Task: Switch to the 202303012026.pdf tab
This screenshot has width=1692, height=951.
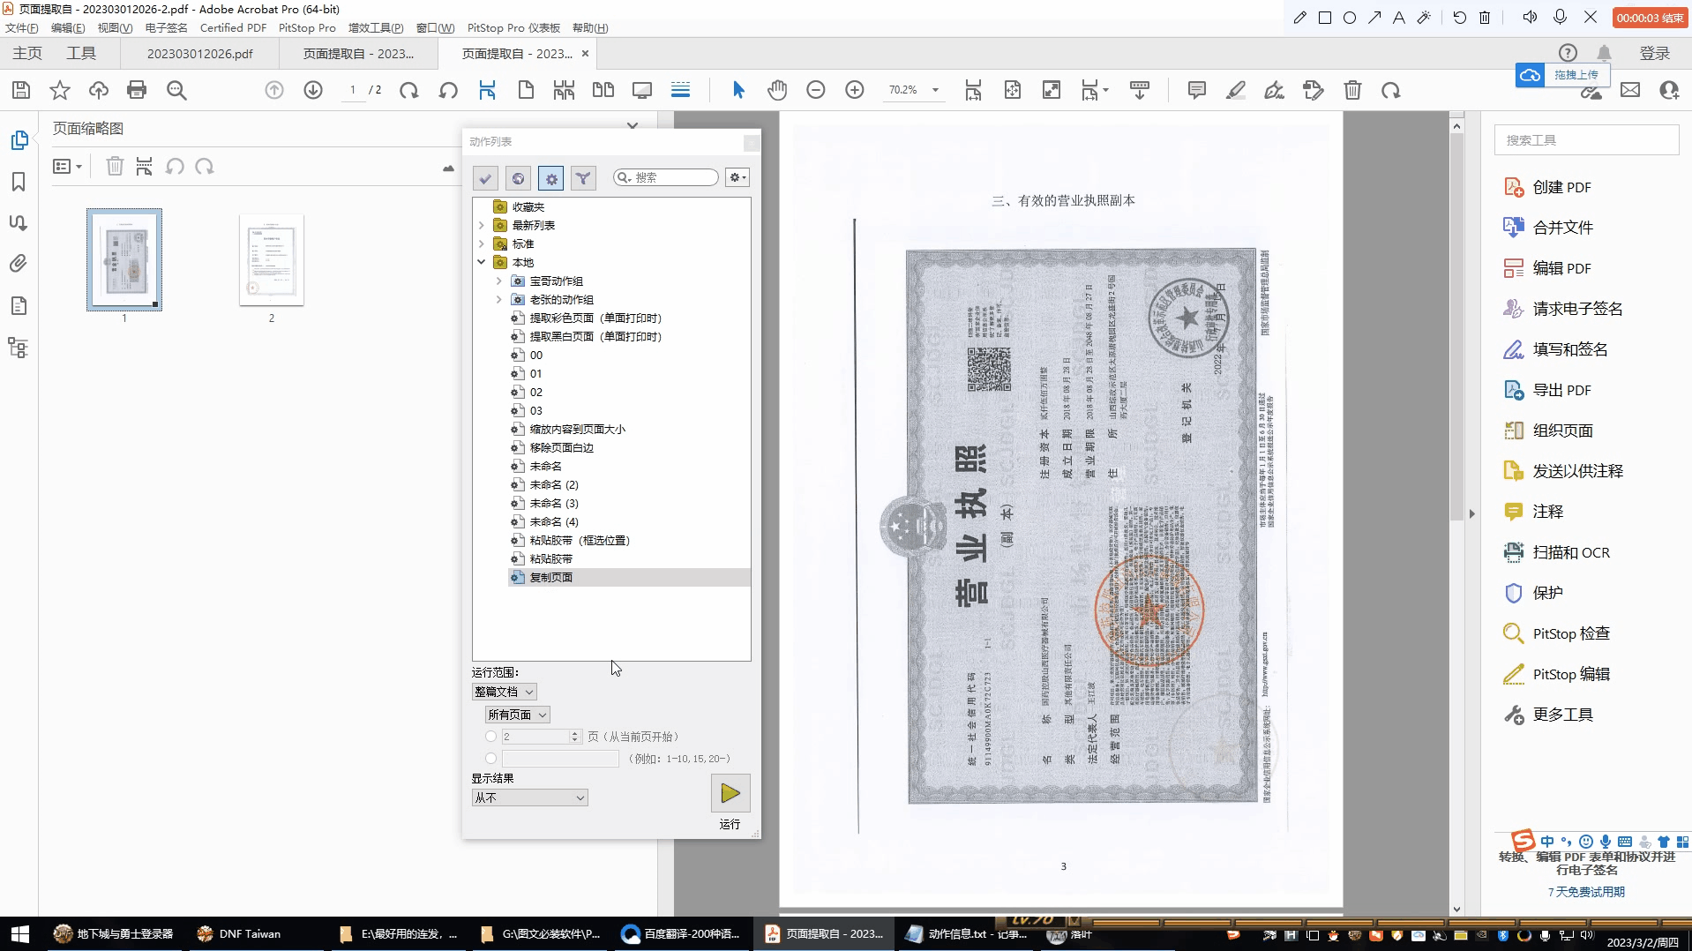Action: (x=200, y=53)
